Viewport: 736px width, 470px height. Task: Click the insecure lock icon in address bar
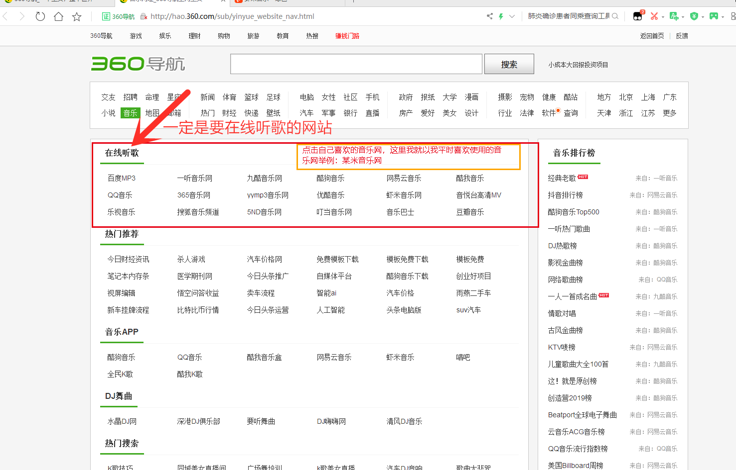click(144, 16)
